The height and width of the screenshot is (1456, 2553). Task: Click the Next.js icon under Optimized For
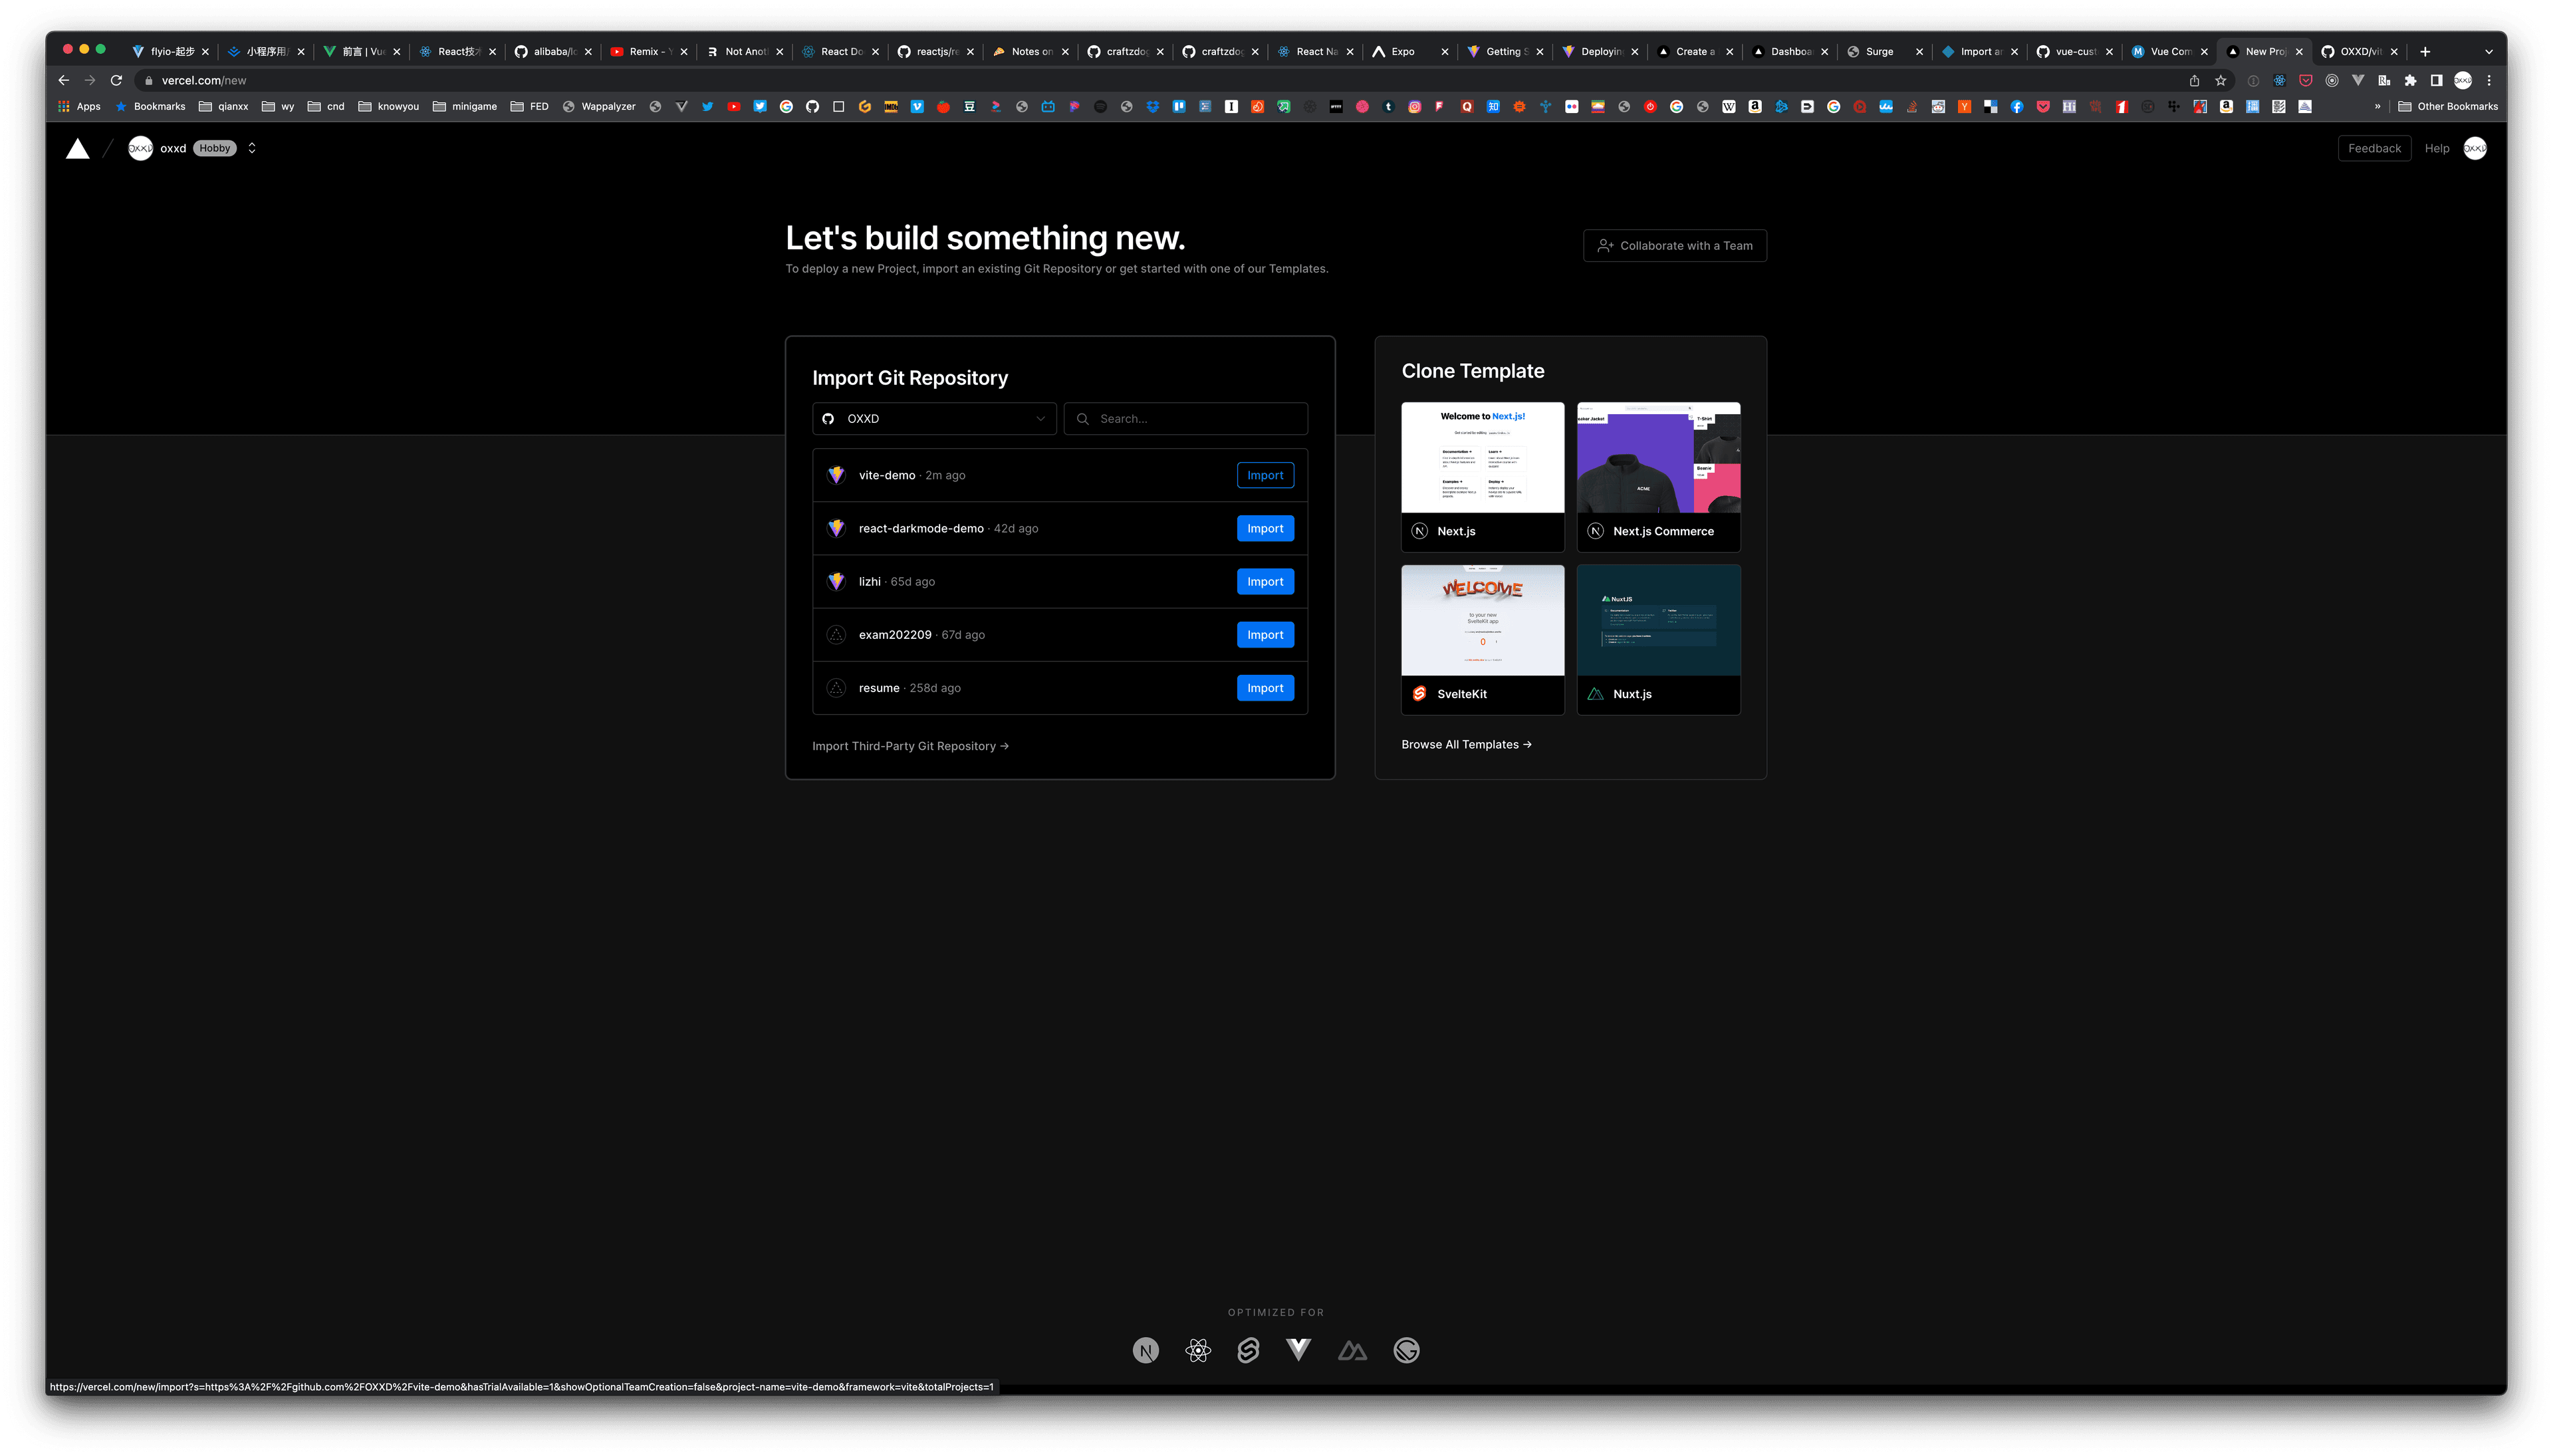coord(1145,1351)
